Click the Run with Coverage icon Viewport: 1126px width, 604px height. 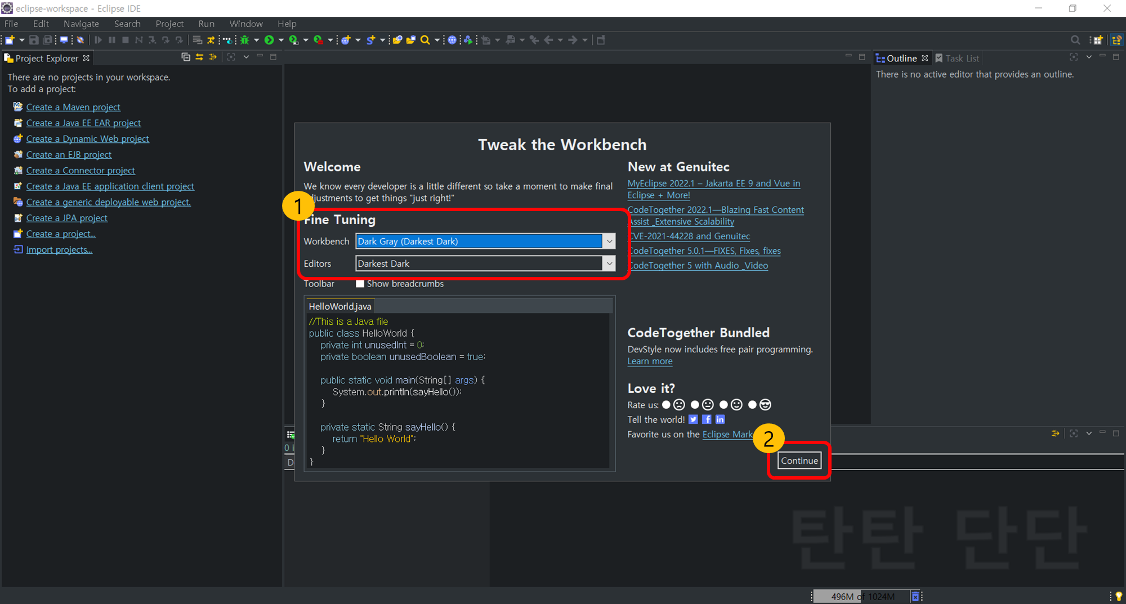[x=293, y=40]
